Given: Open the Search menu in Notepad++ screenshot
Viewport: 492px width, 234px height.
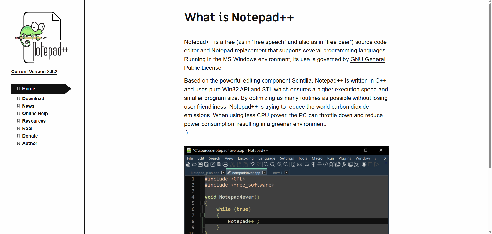Looking at the screenshot, I should coord(214,158).
